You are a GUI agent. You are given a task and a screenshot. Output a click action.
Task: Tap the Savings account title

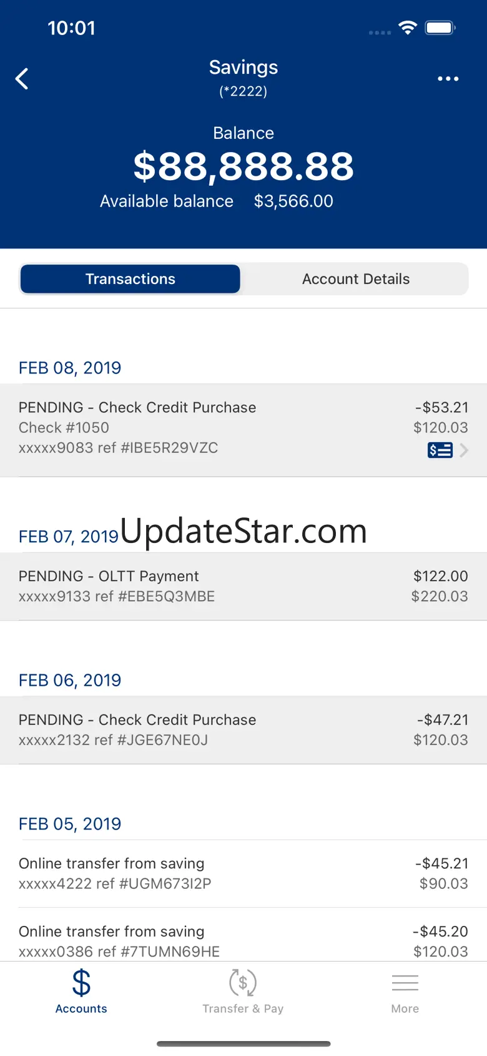tap(243, 68)
